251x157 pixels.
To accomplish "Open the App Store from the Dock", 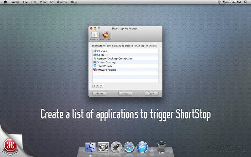I will click(x=142, y=147).
